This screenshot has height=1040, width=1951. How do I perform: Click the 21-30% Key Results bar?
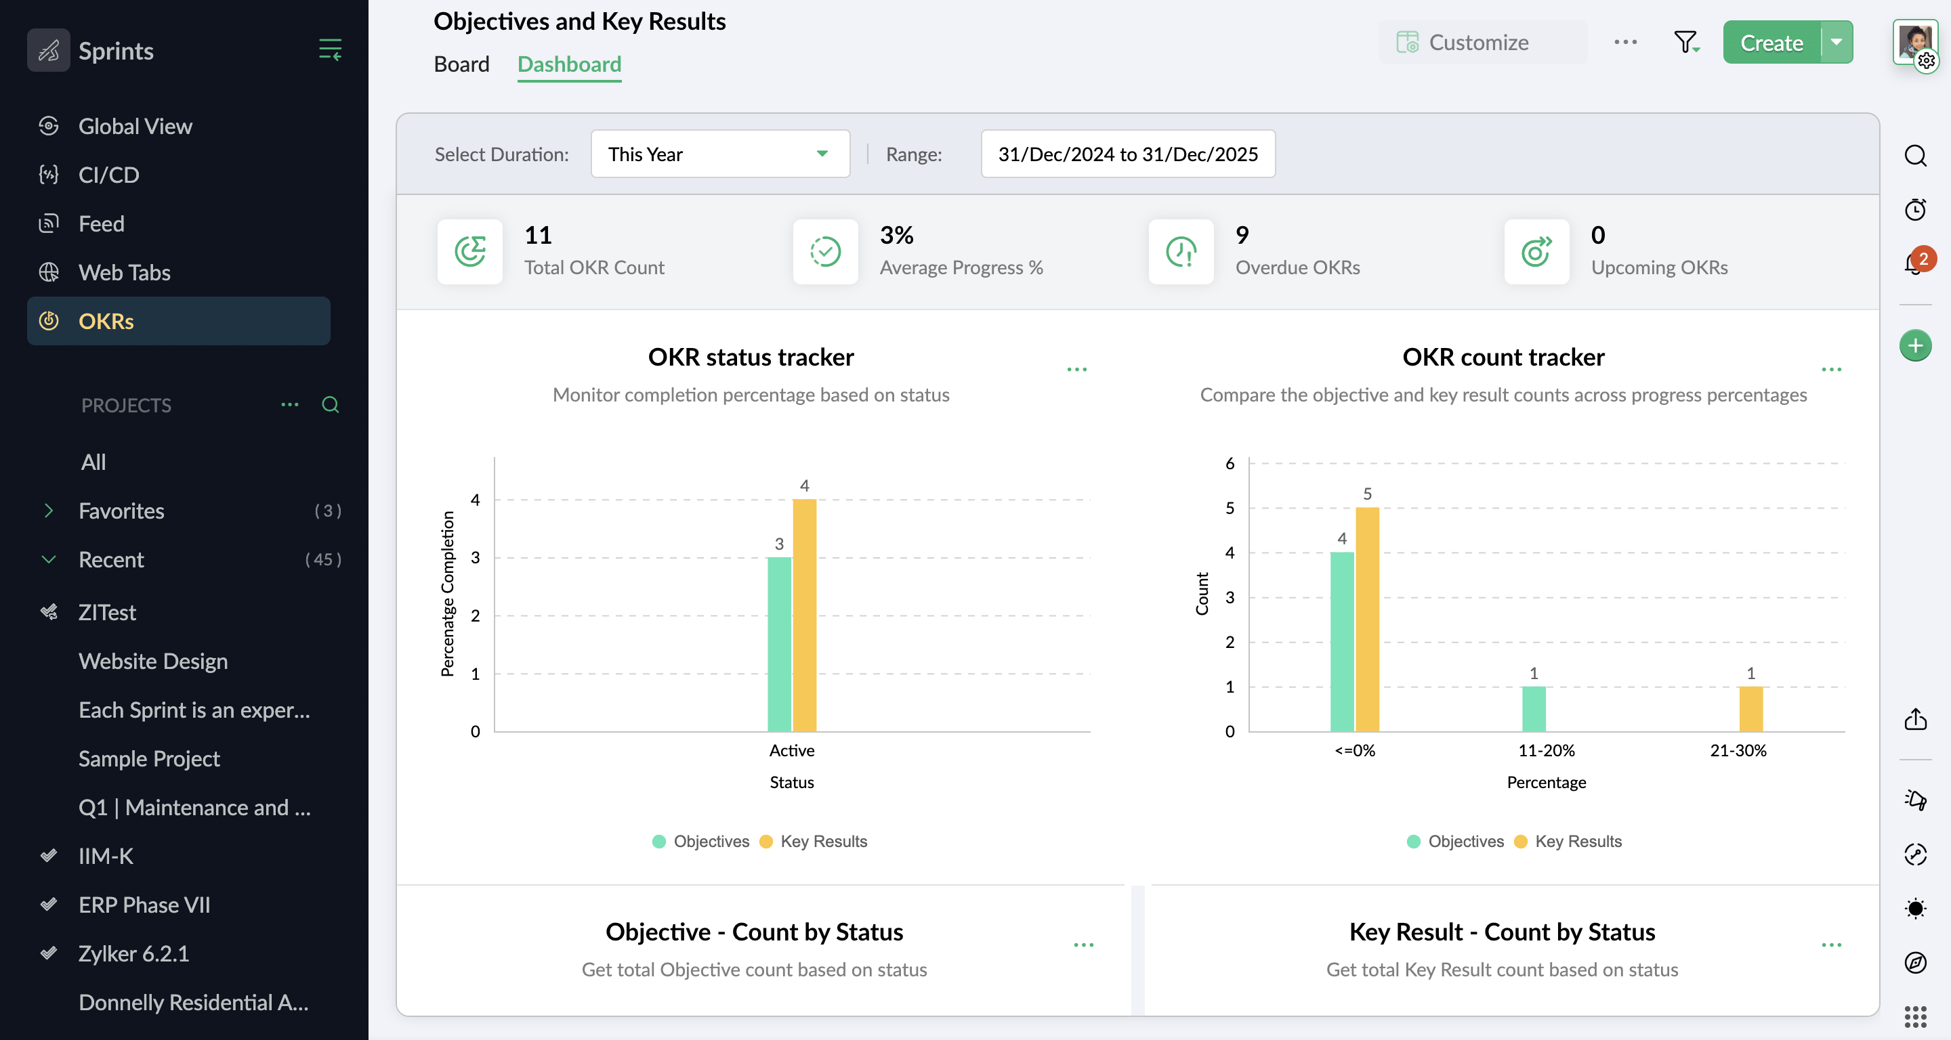click(1751, 709)
